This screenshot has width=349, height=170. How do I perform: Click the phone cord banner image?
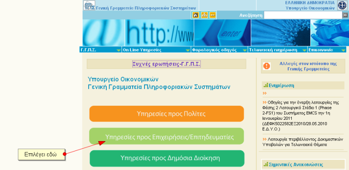[329, 33]
